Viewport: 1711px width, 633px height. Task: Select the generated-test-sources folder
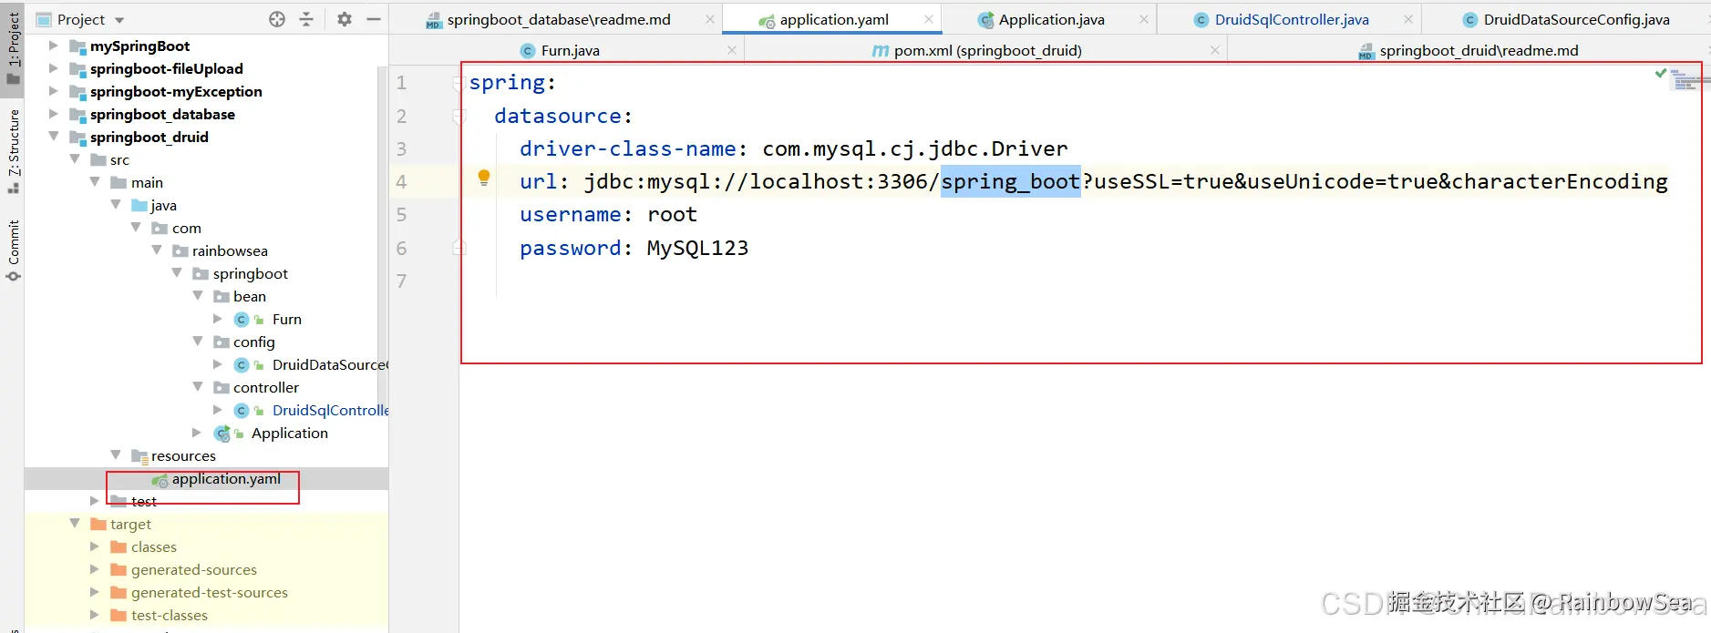coord(209,593)
